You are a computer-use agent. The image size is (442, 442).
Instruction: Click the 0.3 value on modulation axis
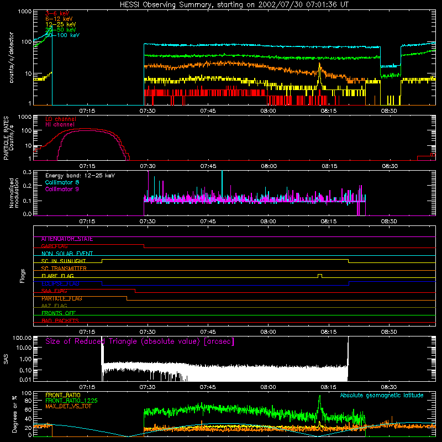coord(27,172)
